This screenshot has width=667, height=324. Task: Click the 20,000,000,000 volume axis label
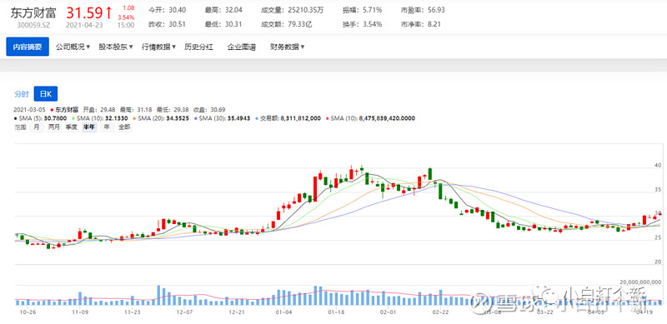639,282
